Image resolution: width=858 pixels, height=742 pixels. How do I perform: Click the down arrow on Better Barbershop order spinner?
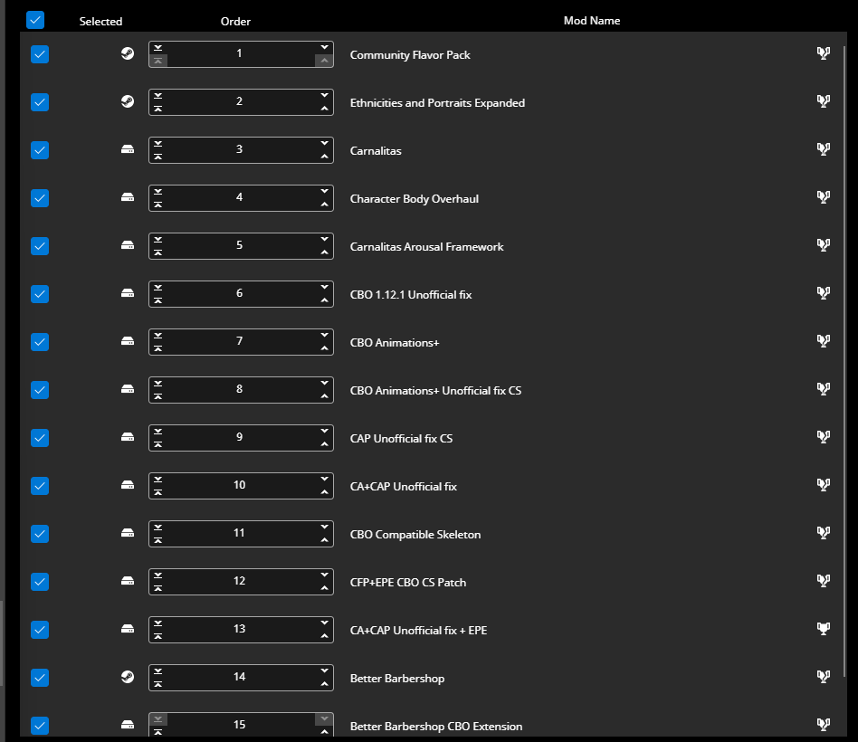pyautogui.click(x=324, y=671)
